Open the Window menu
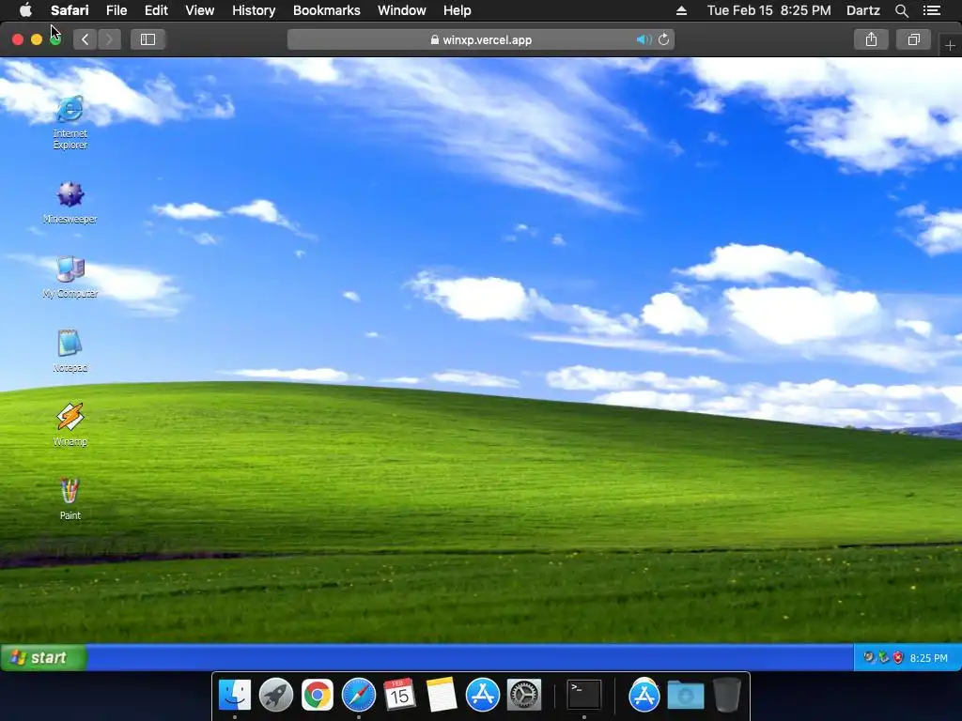Image resolution: width=962 pixels, height=721 pixels. 402,10
